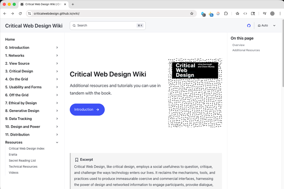Open a new browser tab
The height and width of the screenshot is (189, 284).
tap(73, 4)
